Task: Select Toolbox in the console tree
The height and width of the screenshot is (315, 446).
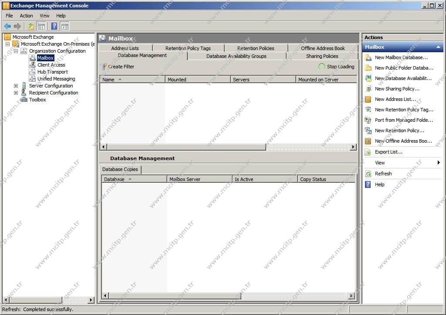Action: [x=37, y=100]
